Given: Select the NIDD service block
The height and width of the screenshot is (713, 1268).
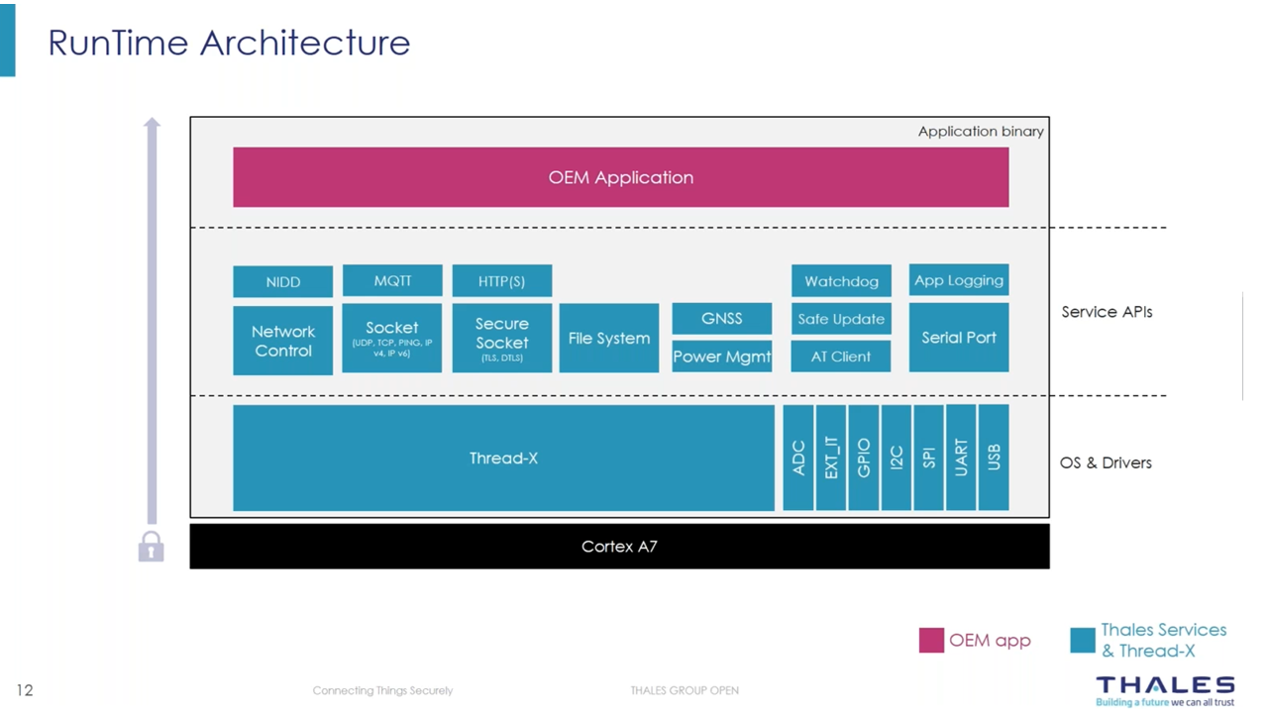Looking at the screenshot, I should click(x=283, y=281).
